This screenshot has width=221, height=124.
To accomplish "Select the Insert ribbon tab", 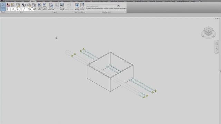I will (33, 1).
